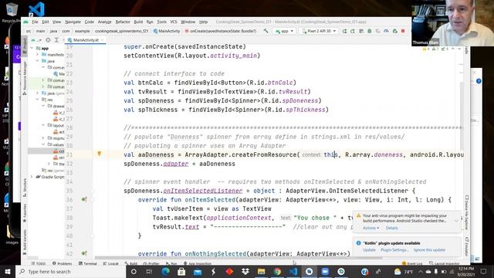Open the Logcat tool window
The image size is (494, 278).
click(x=111, y=263)
